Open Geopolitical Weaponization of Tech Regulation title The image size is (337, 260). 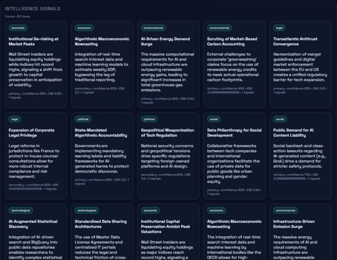click(168, 132)
